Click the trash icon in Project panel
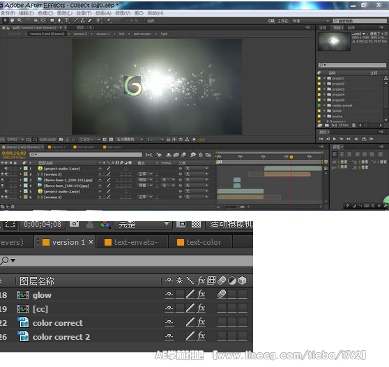 pyautogui.click(x=353, y=126)
